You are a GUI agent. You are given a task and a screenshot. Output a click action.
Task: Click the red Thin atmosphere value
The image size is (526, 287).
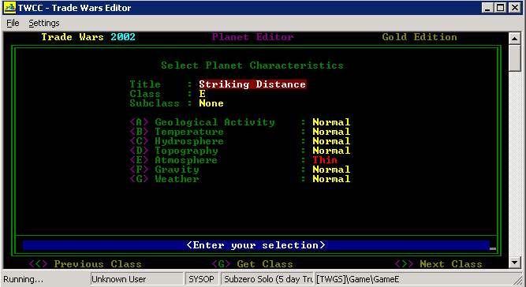click(x=325, y=160)
